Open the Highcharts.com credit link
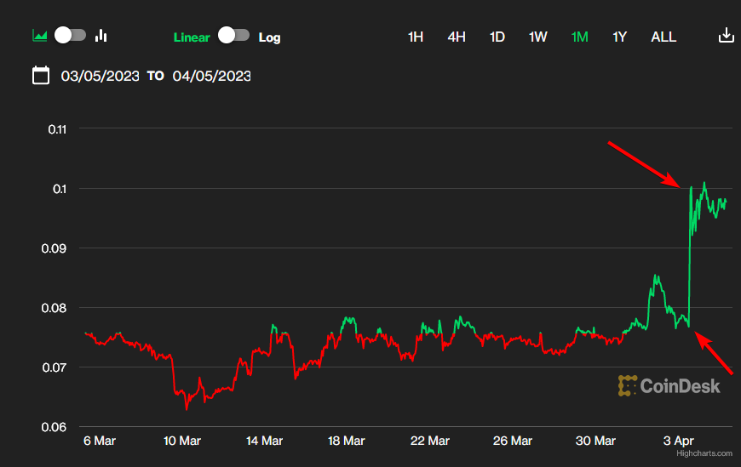741x467 pixels. coord(703,454)
